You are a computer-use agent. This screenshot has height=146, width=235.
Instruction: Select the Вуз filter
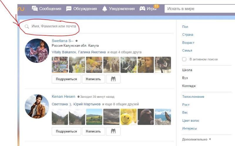pos(185,78)
